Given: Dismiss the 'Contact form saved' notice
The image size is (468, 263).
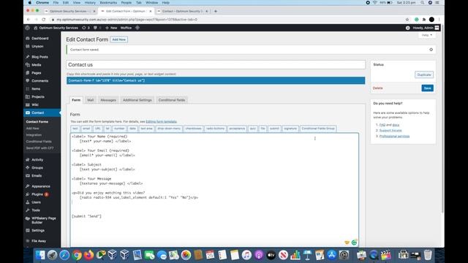Looking at the screenshot, I should [431, 50].
